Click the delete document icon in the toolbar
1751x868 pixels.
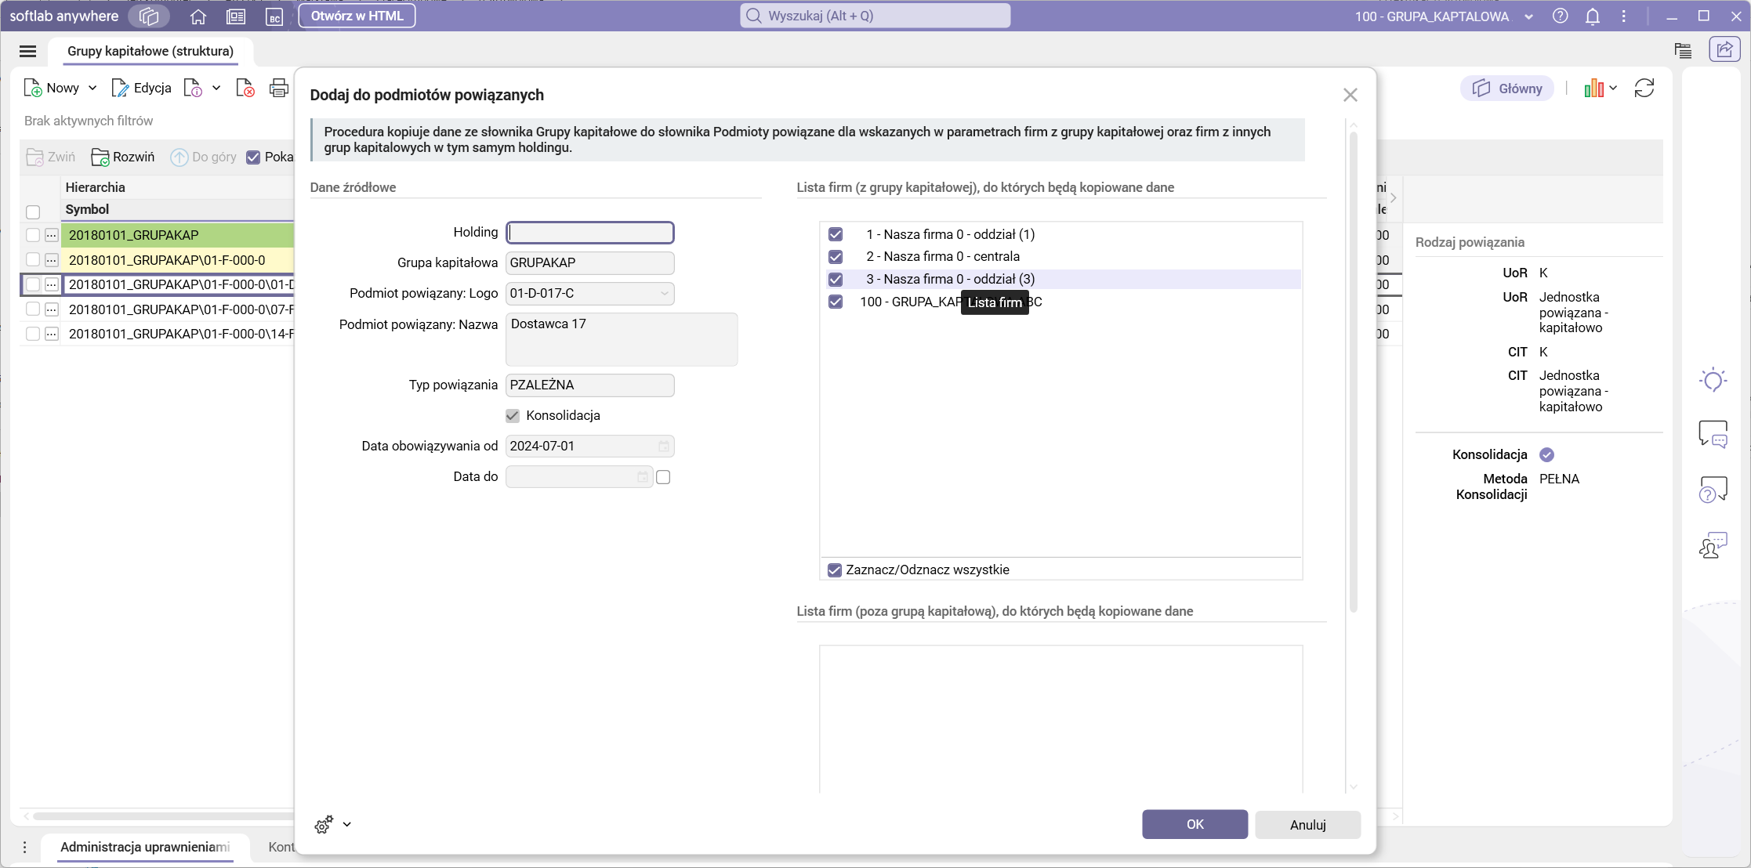pyautogui.click(x=245, y=89)
